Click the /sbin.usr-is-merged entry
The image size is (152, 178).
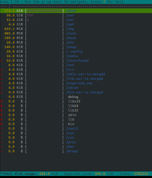pos(85,74)
